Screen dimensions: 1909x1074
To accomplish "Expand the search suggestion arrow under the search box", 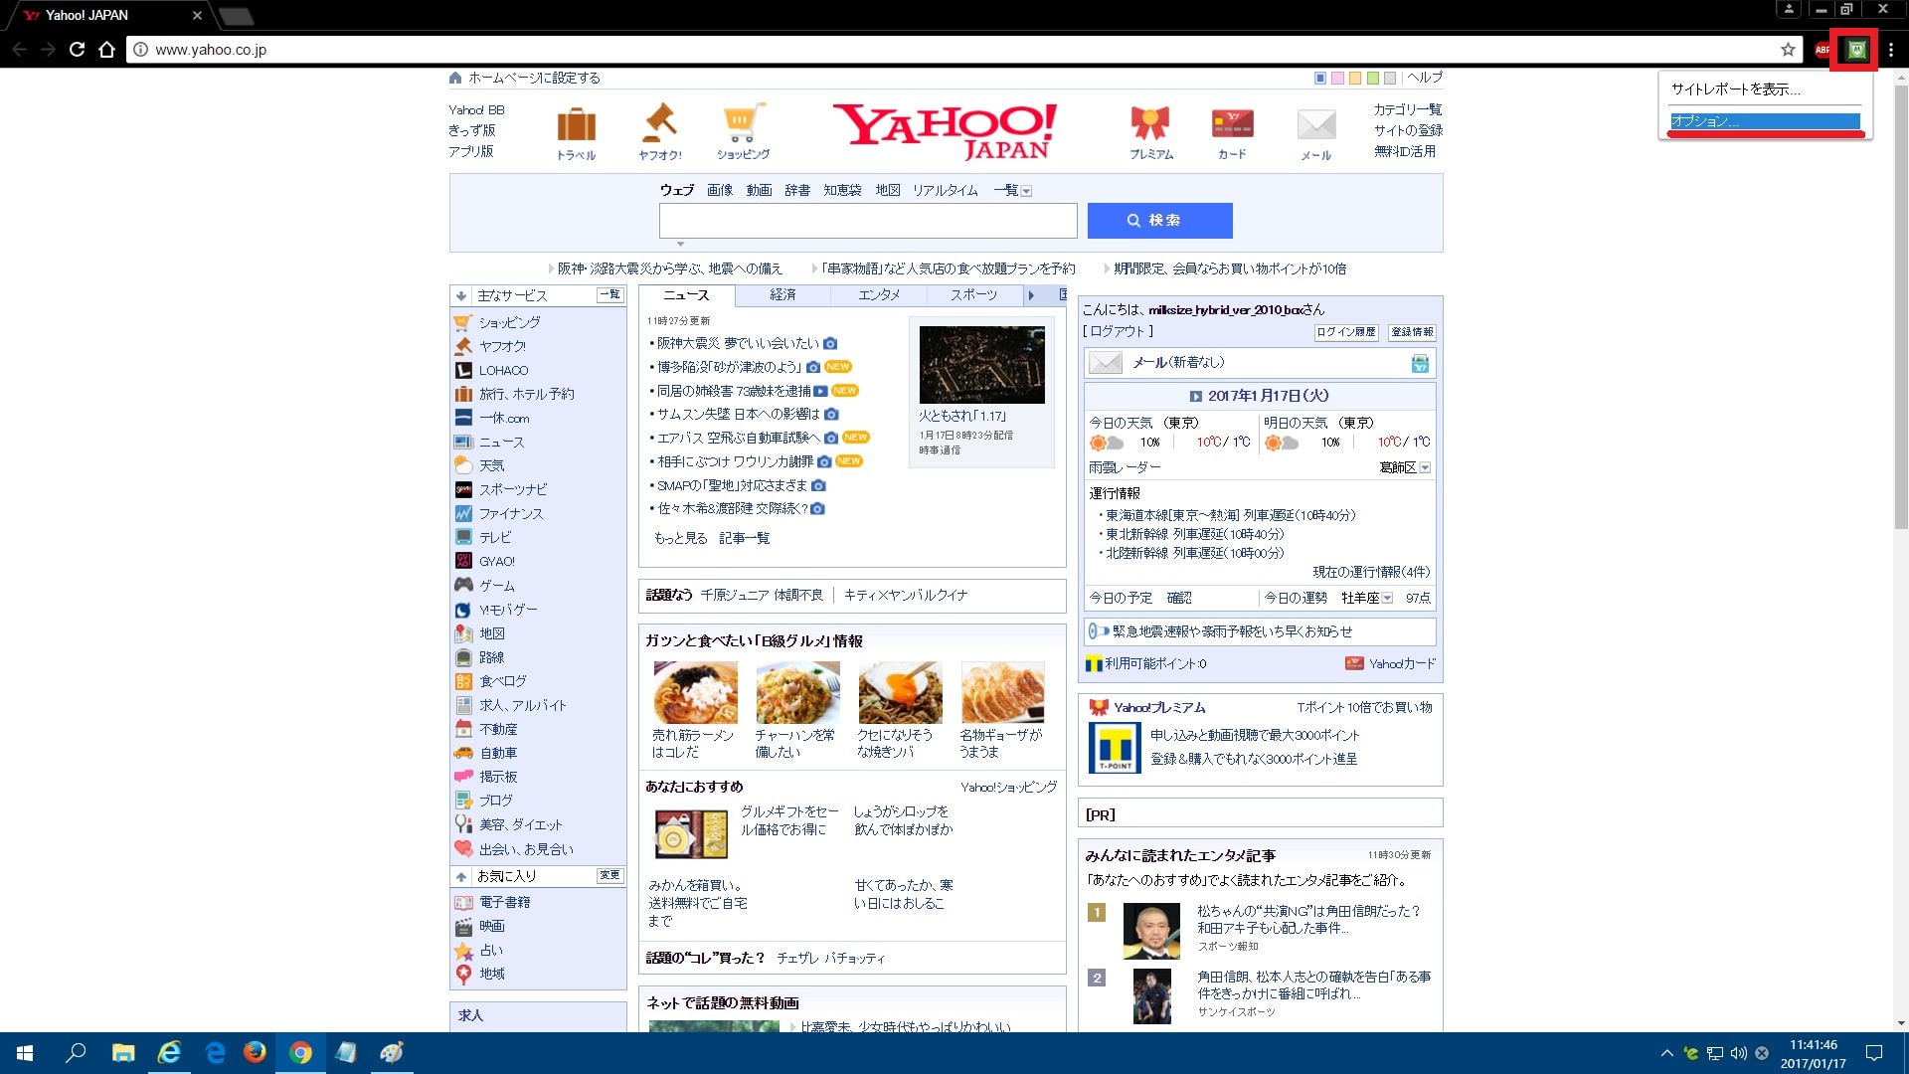I will 681,244.
